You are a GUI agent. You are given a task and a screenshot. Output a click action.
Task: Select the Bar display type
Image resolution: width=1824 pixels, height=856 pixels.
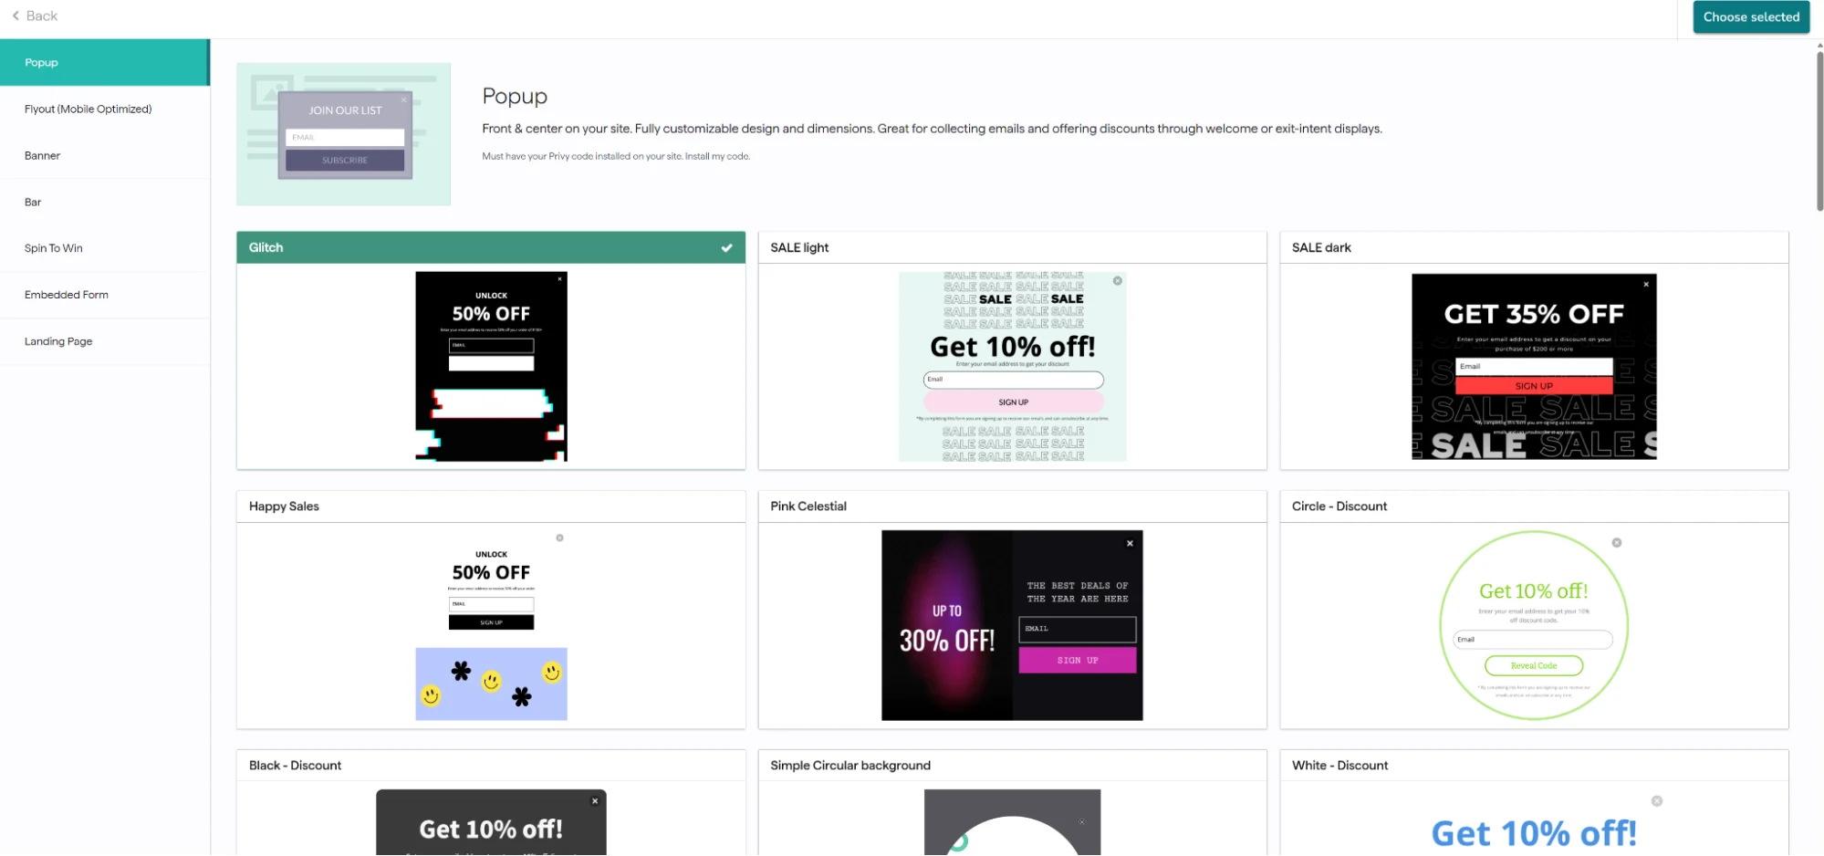click(x=105, y=202)
